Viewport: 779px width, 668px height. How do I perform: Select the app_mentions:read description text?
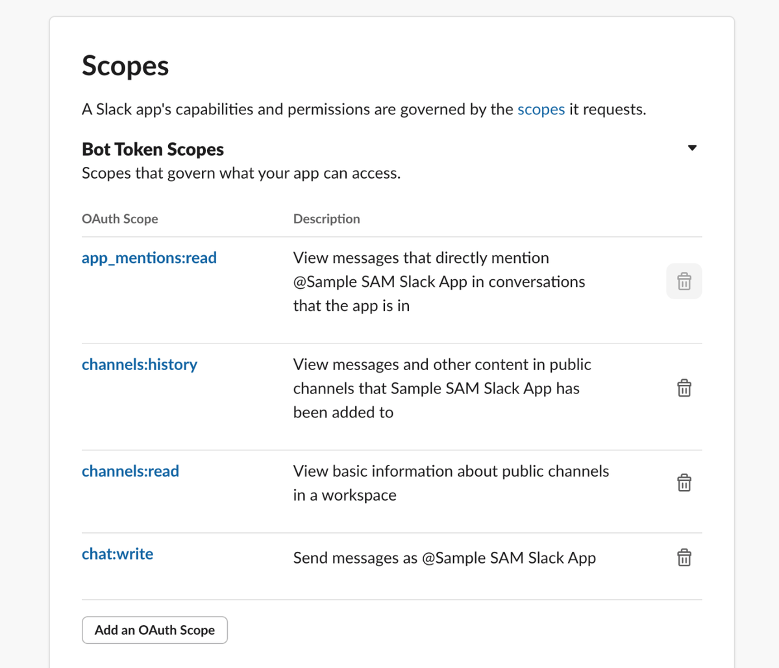tap(439, 282)
